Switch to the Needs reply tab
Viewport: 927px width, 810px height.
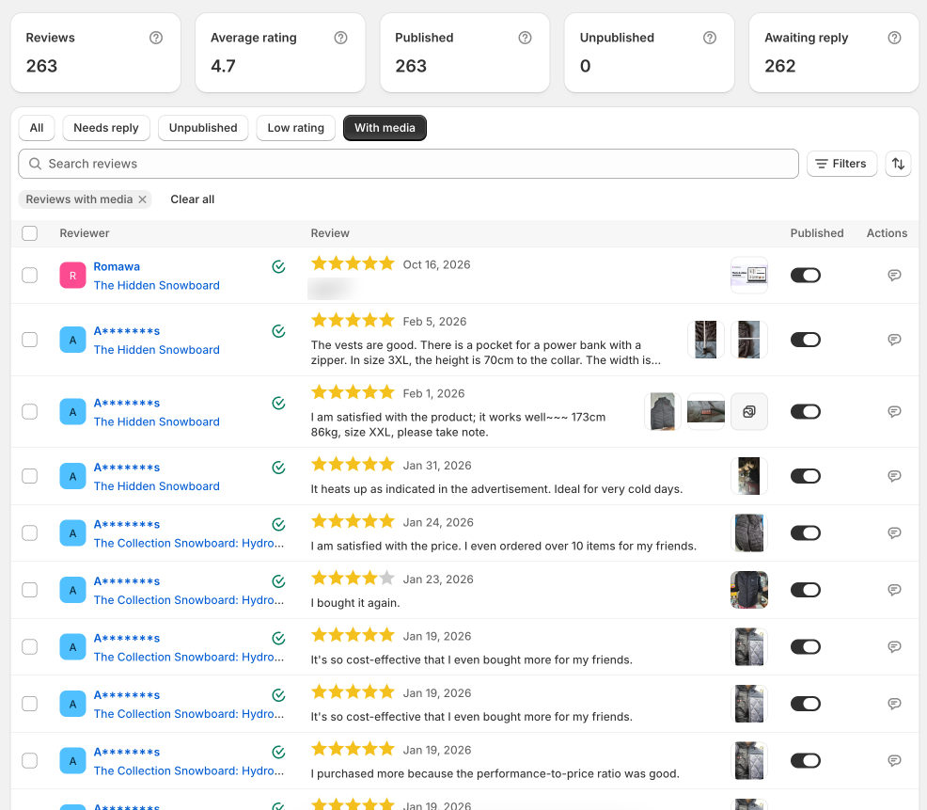[x=106, y=128]
